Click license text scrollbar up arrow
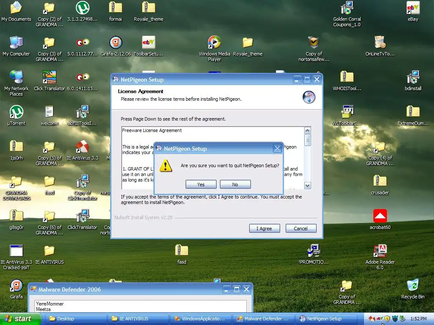 (x=308, y=130)
